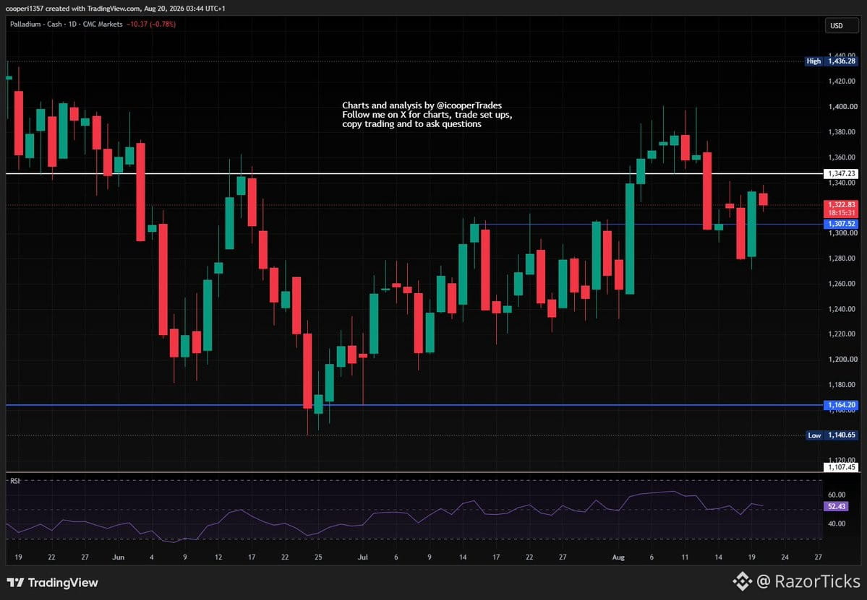Click the 24 label on the date axis
The width and height of the screenshot is (867, 600).
click(x=785, y=557)
